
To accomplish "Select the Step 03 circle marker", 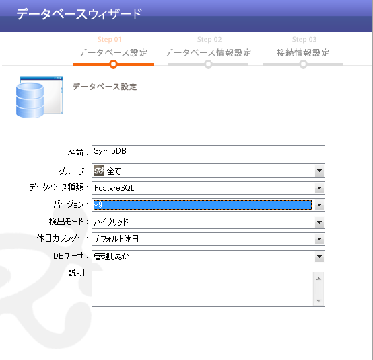I will coord(303,64).
